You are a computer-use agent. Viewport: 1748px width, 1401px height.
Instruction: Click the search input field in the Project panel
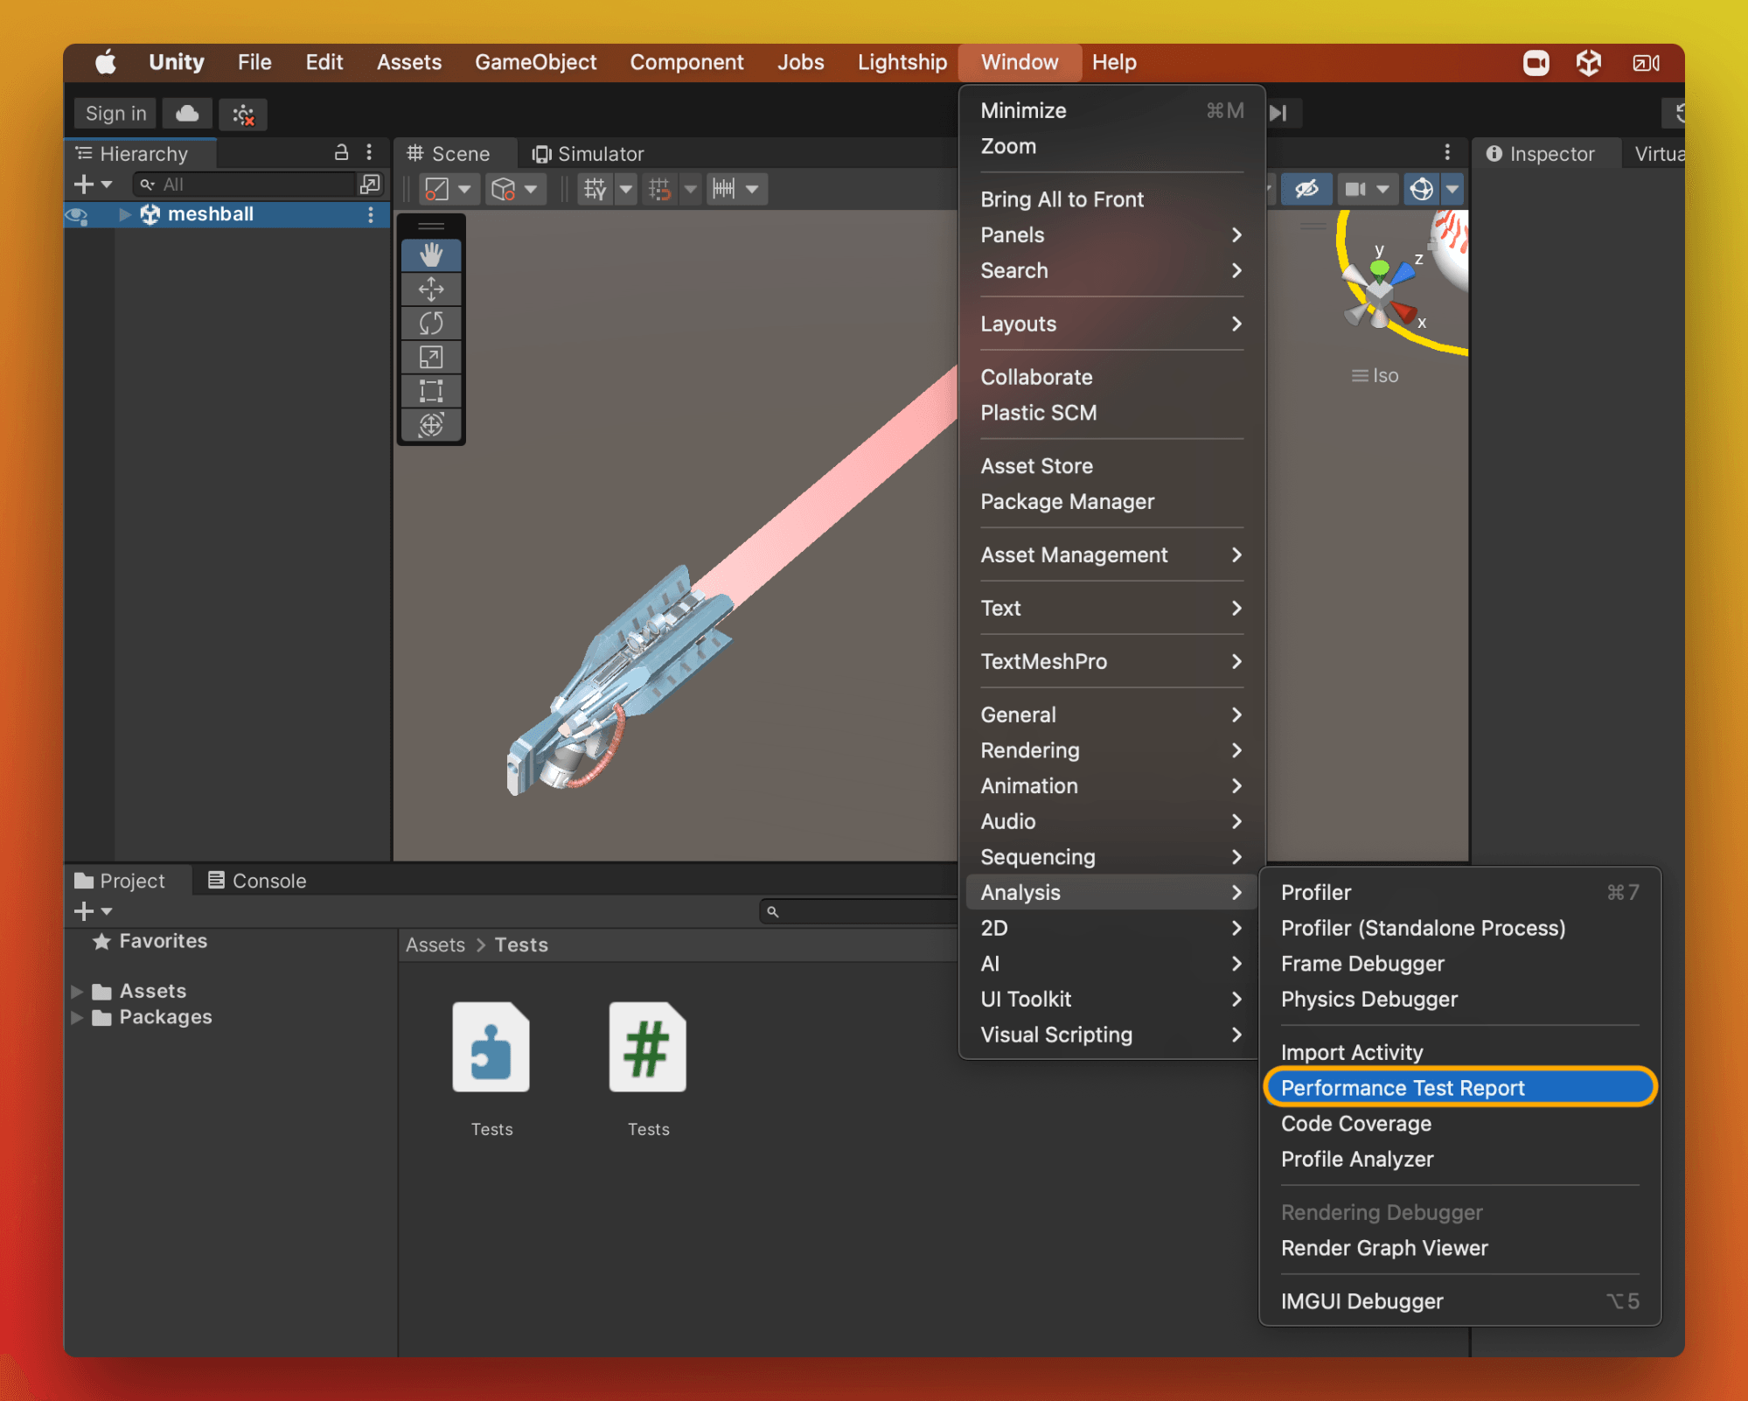pyautogui.click(x=866, y=911)
